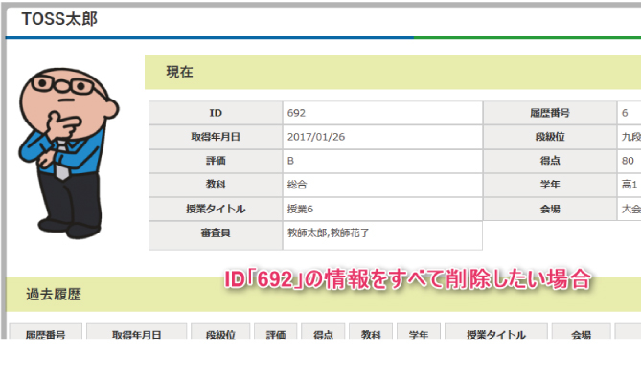This screenshot has height=377, width=641.
Task: Select the 過去履歴 section header
Action: (x=323, y=294)
